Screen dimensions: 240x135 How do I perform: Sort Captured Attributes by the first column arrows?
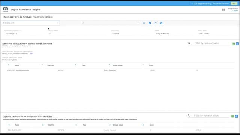pos(9,125)
